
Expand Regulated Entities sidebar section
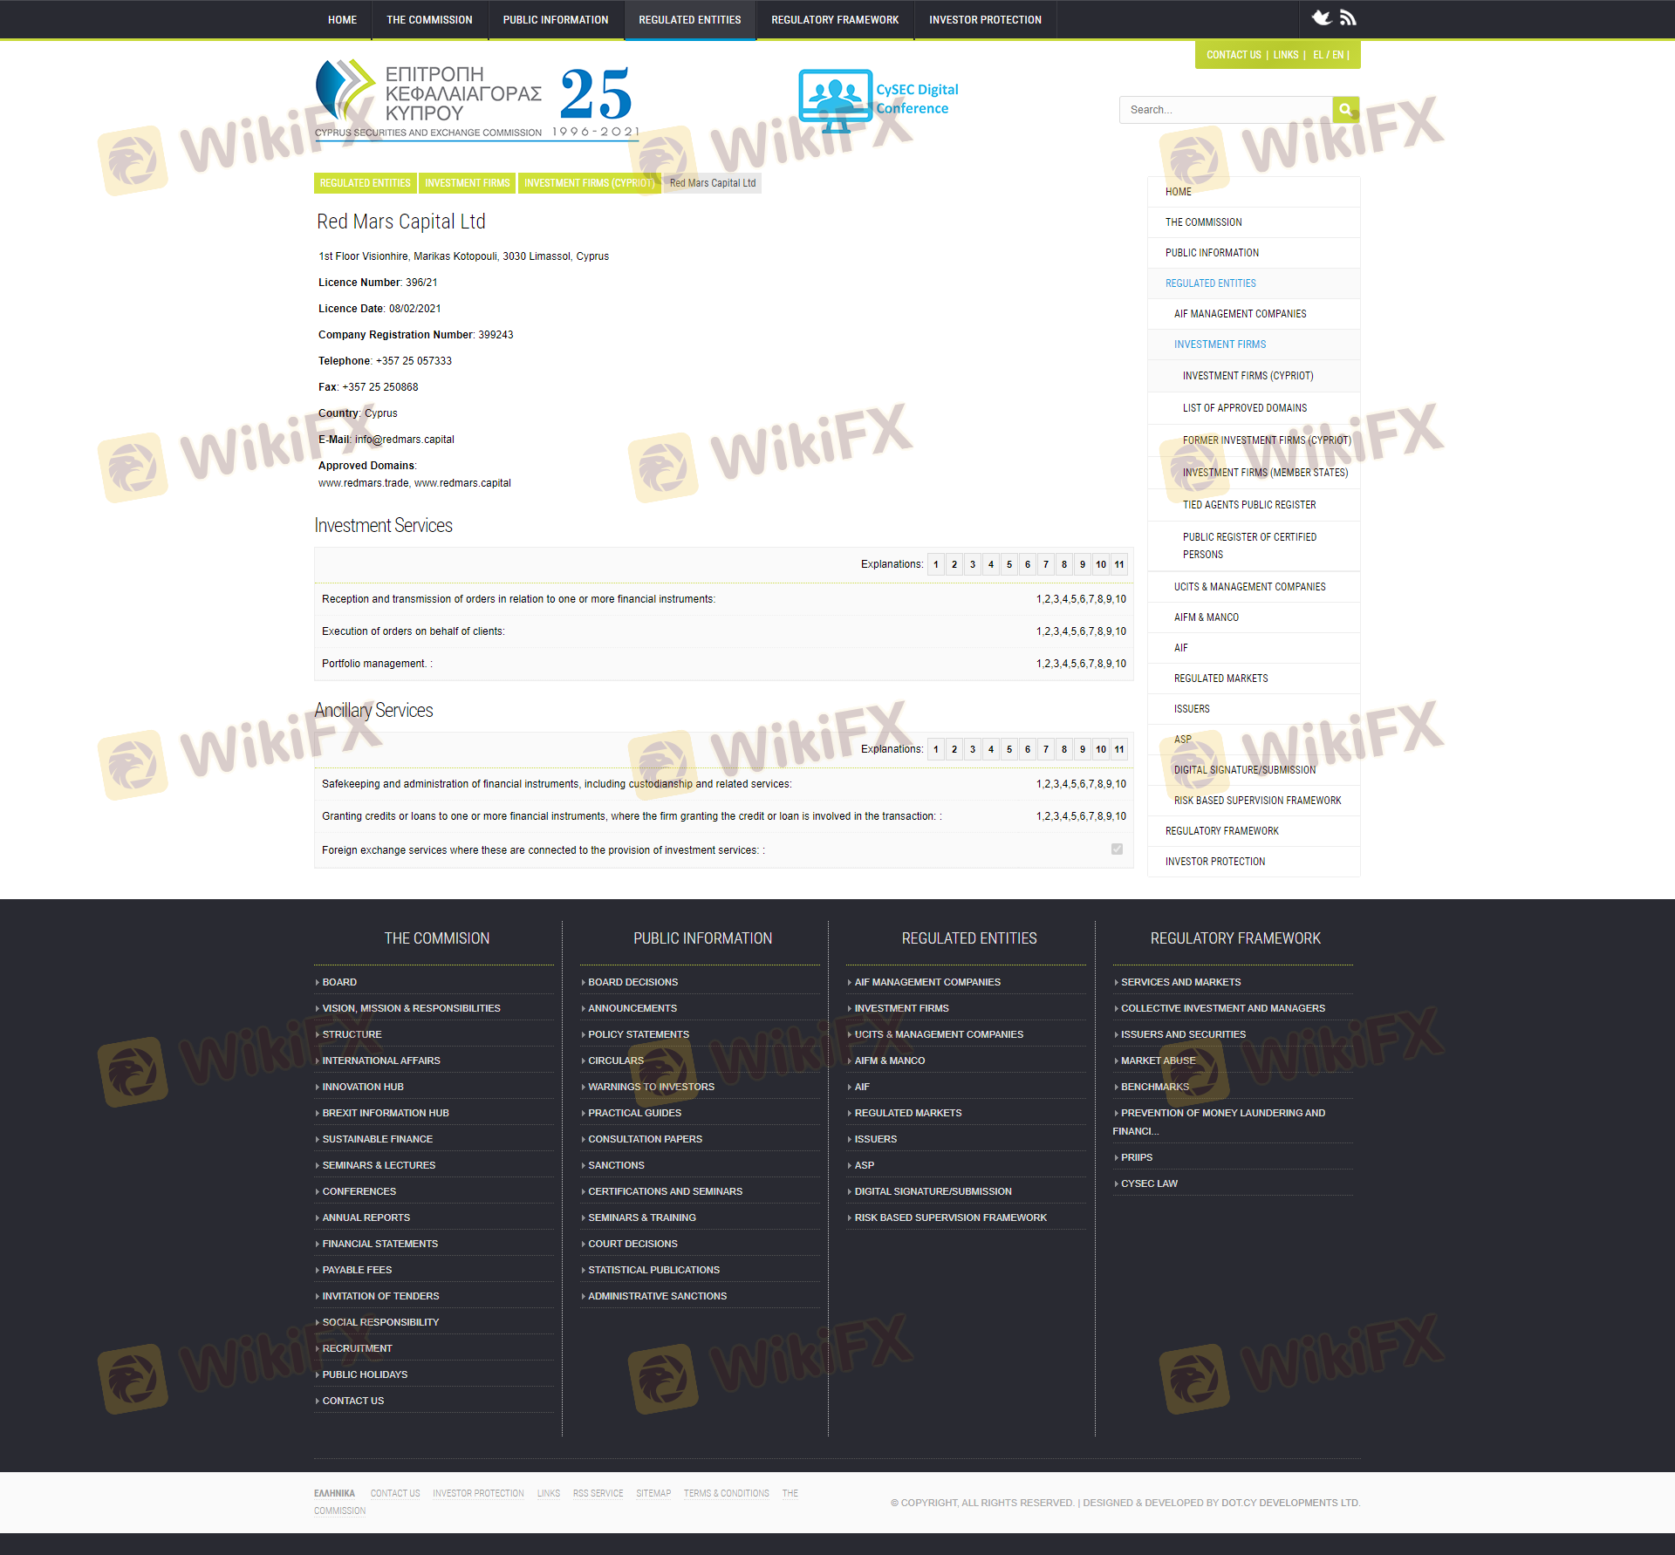1211,283
